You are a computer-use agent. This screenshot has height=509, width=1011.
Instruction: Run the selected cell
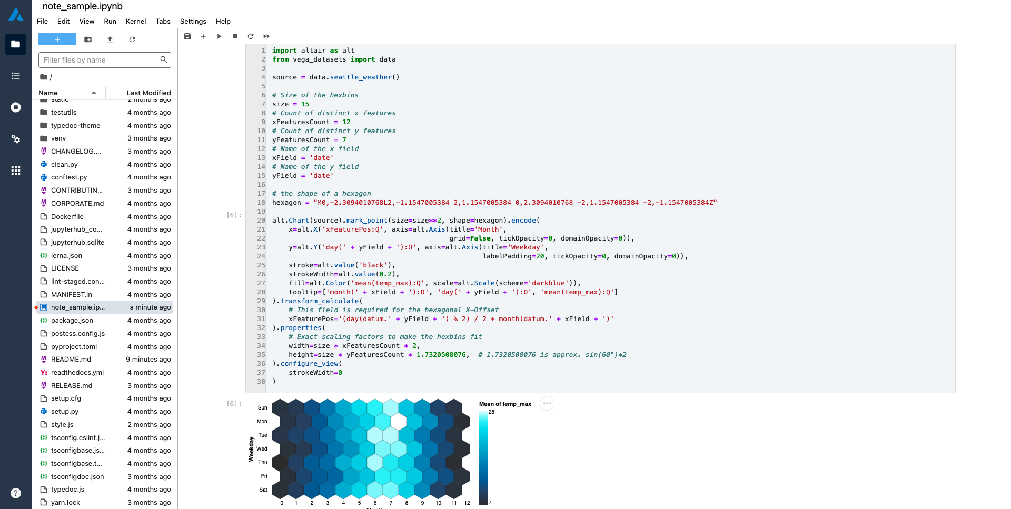219,36
